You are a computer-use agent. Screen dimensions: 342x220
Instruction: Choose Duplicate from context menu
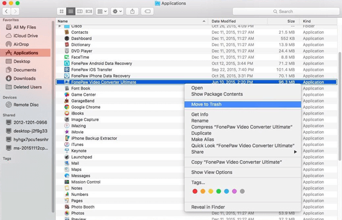(x=243, y=133)
